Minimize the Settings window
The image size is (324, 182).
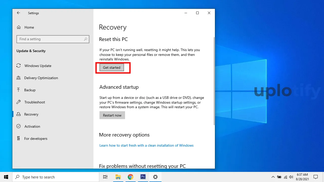(x=186, y=13)
